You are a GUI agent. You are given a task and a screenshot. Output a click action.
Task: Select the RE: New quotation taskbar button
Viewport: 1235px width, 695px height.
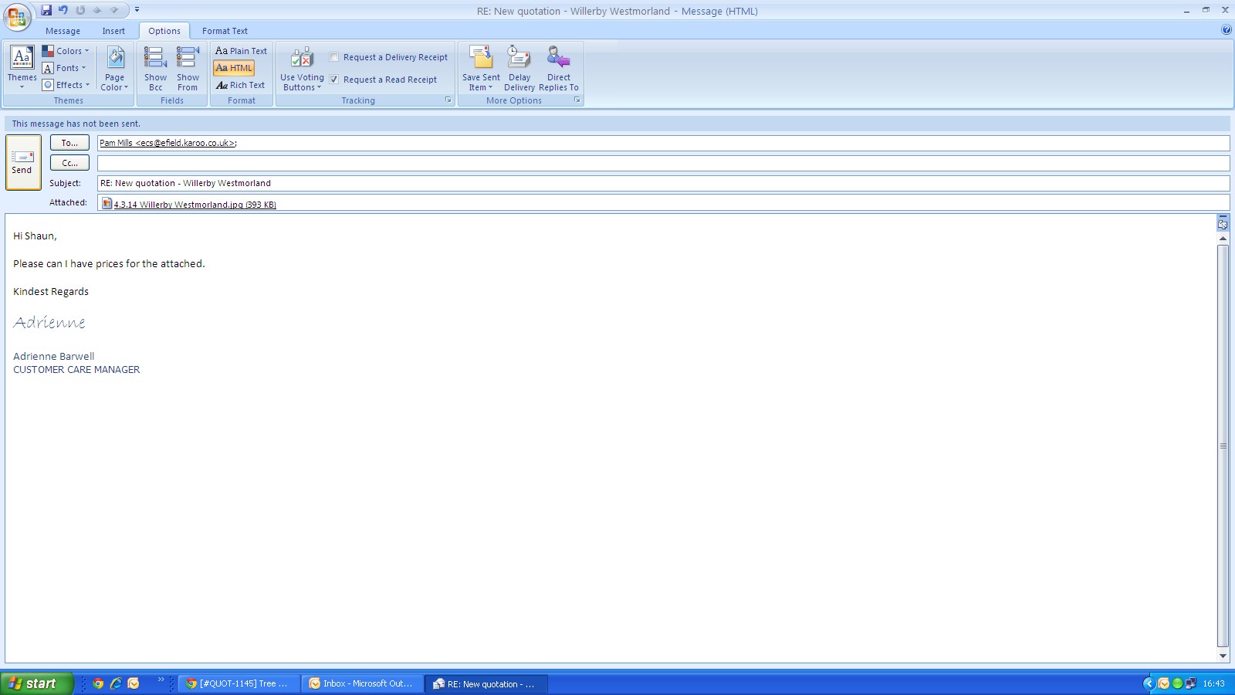click(486, 683)
